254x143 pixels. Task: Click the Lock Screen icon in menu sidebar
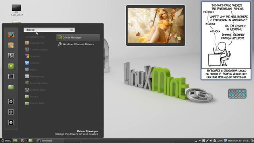[x=11, y=102]
